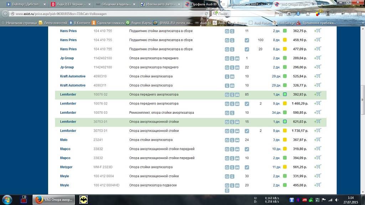The image size is (365, 205).
Task: Click the check mark in the 477,09 р. row
Action: (x=247, y=50)
